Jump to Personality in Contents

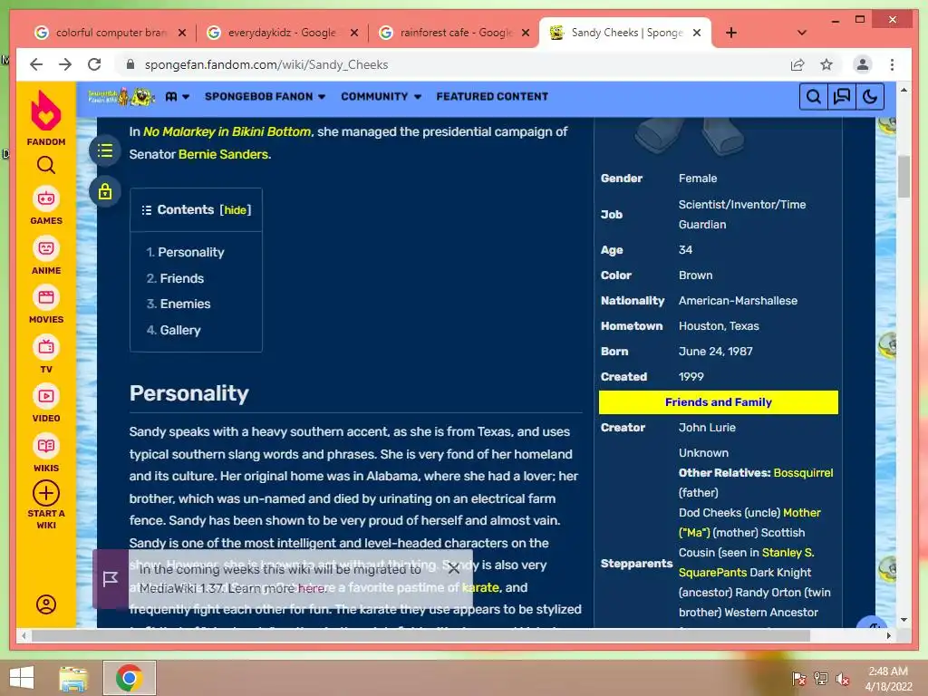click(190, 252)
